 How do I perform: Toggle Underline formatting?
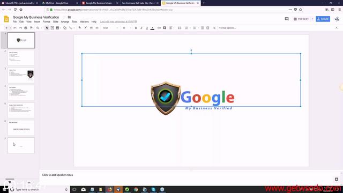[147, 28]
